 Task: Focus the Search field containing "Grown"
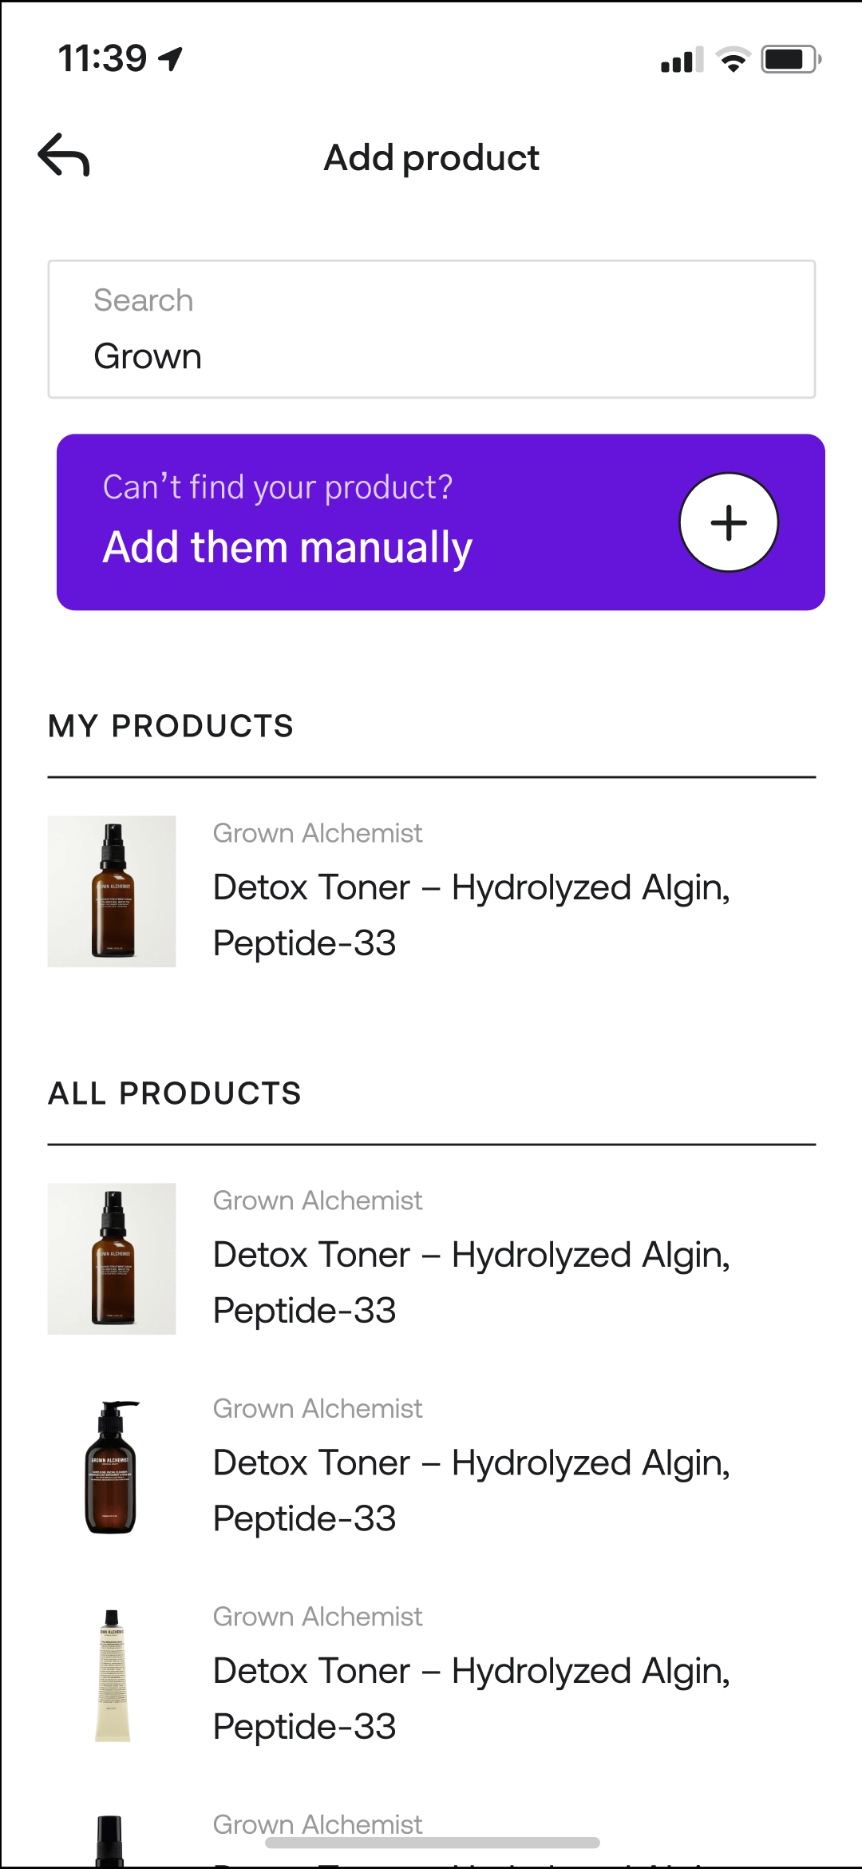431,329
